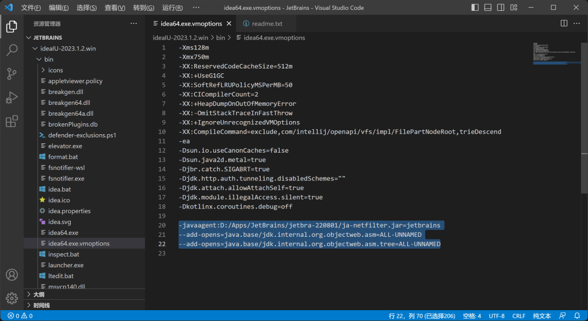Open editor more actions ellipsis

[x=577, y=23]
